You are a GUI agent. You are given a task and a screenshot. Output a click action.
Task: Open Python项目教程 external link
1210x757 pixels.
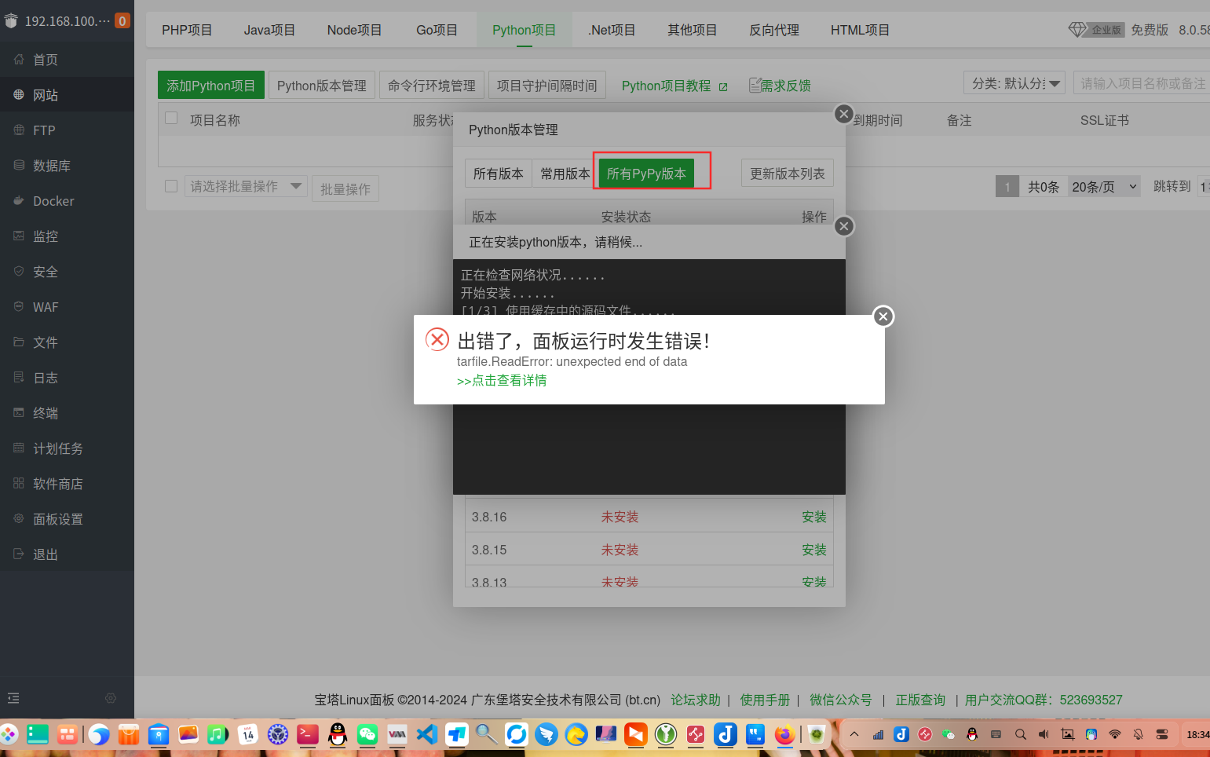[674, 86]
